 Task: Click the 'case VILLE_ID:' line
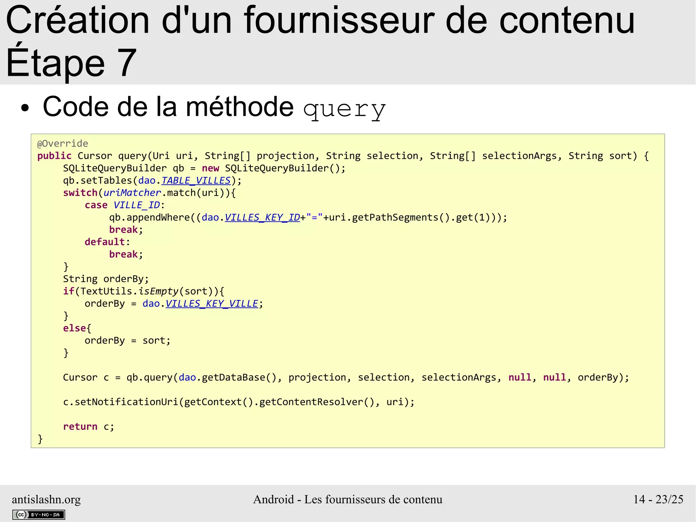click(124, 205)
